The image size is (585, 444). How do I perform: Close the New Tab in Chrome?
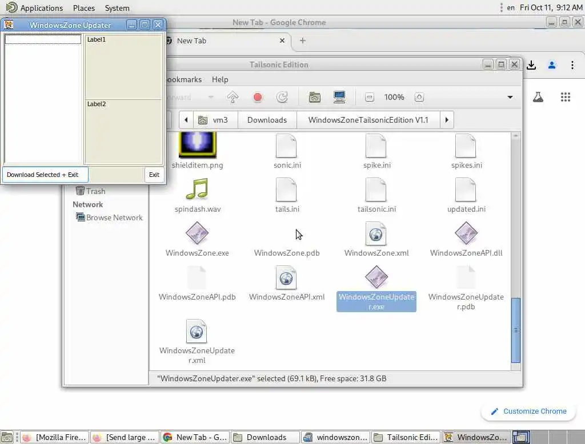click(282, 41)
